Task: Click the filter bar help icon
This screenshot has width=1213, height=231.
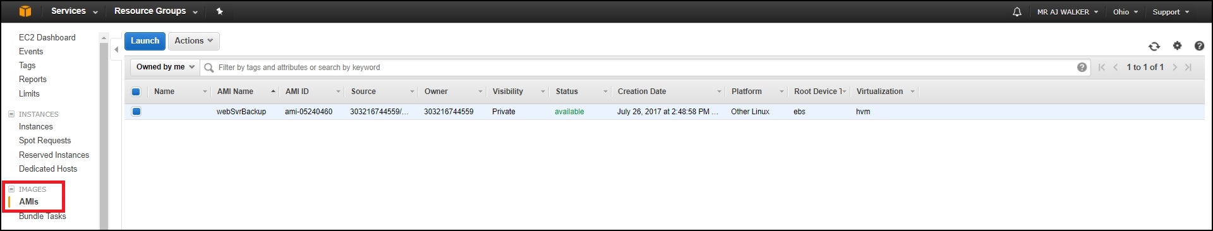Action: pyautogui.click(x=1082, y=68)
